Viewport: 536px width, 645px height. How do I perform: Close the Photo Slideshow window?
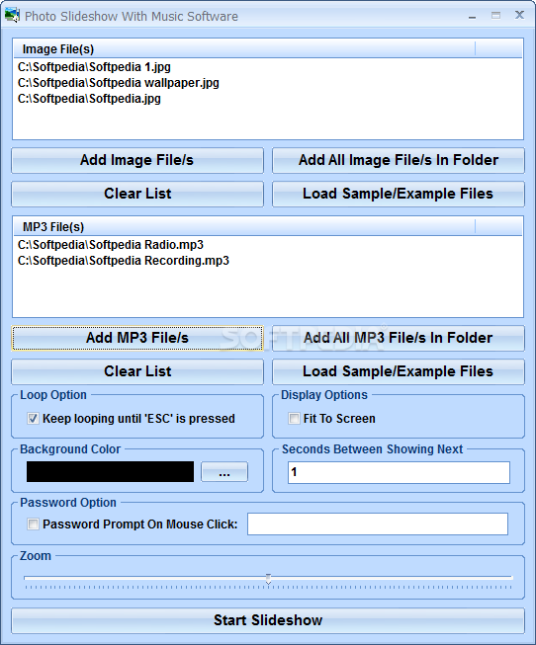(x=519, y=16)
